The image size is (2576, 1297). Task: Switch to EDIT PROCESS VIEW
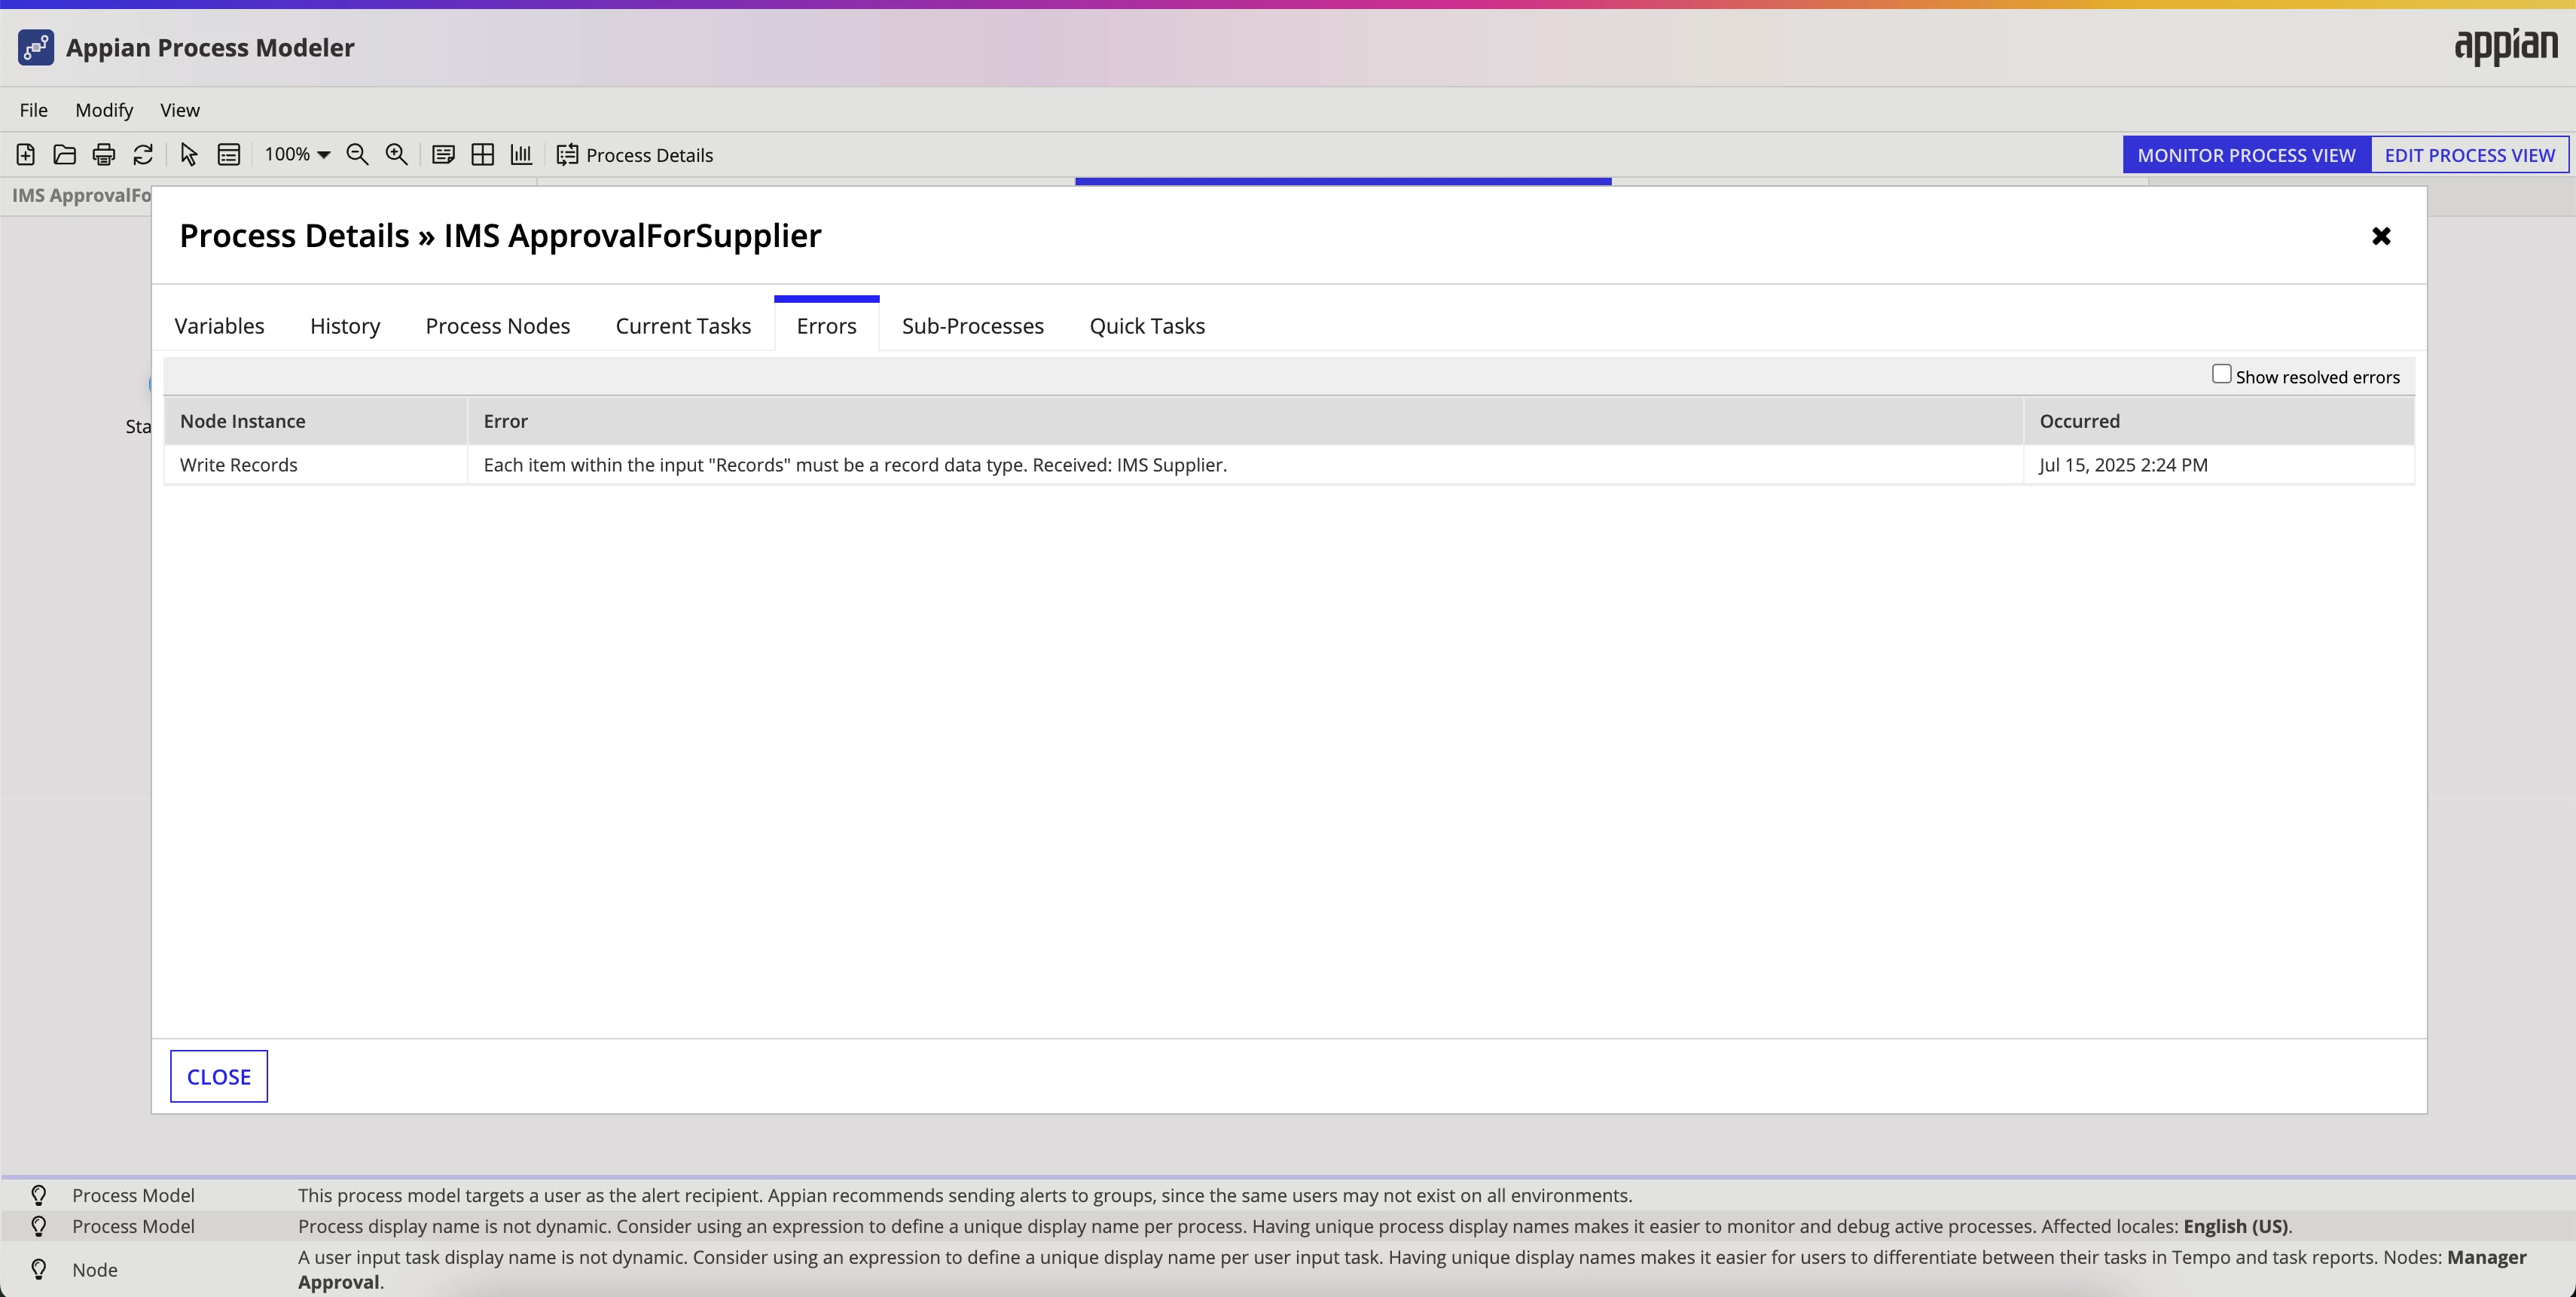click(2469, 155)
